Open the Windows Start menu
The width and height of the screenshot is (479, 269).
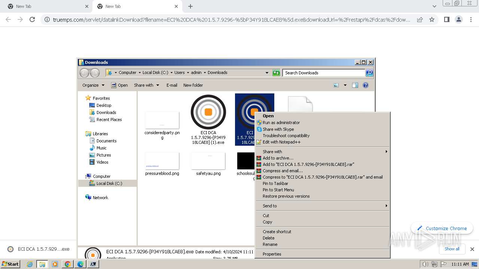point(10,264)
